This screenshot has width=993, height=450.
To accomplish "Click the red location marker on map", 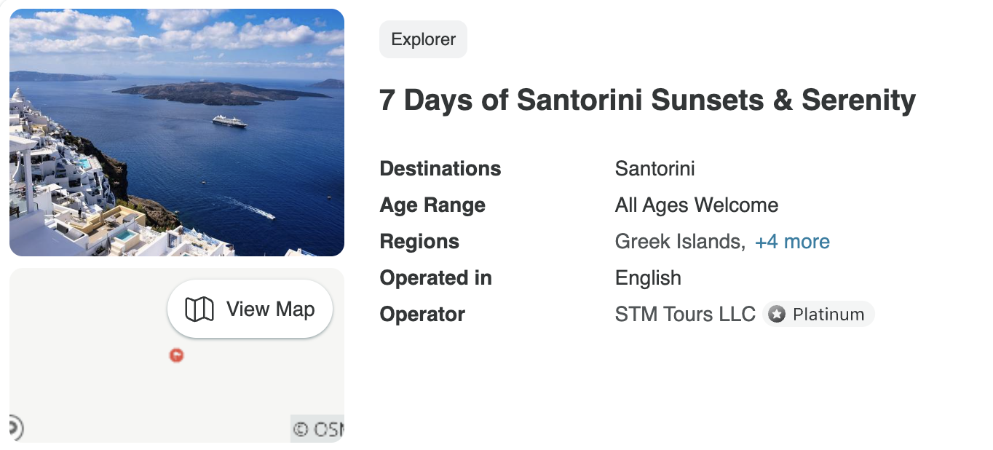I will pyautogui.click(x=176, y=355).
